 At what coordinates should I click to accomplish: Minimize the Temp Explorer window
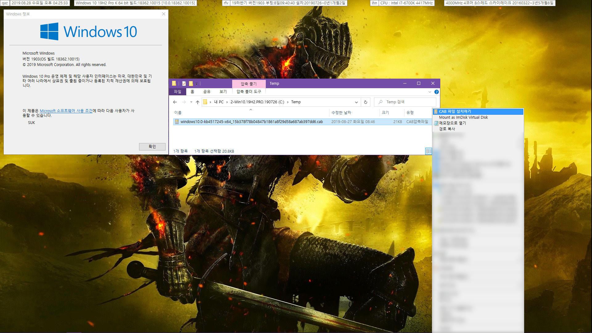(405, 83)
